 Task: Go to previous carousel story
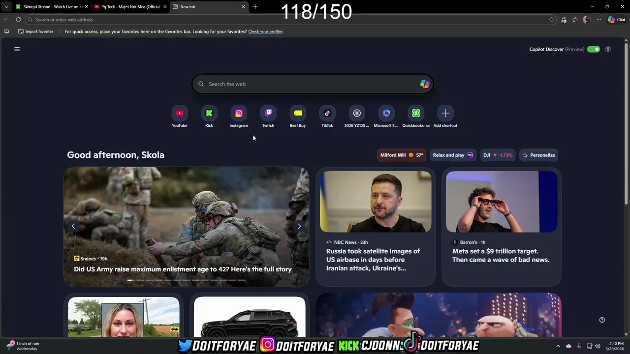point(73,226)
